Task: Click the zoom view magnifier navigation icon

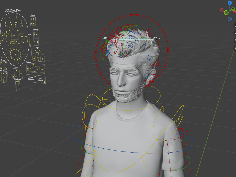Action: tap(235, 25)
